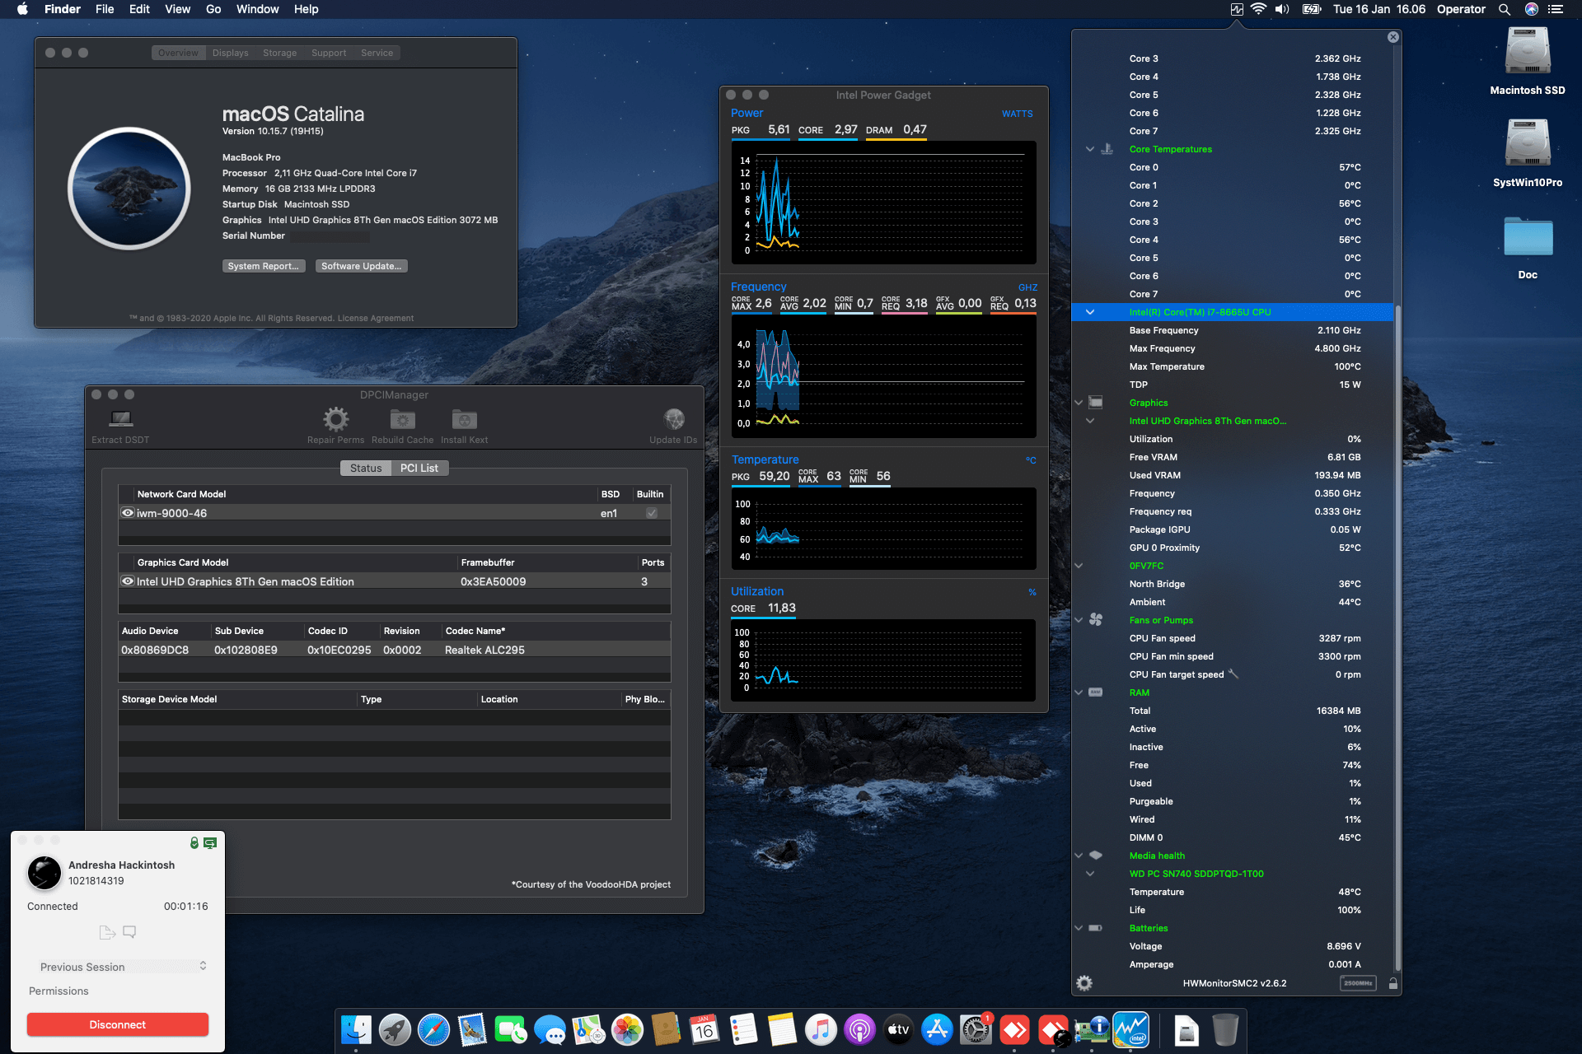1582x1054 pixels.
Task: Click the file transfer icon in the session panel
Action: click(x=106, y=931)
